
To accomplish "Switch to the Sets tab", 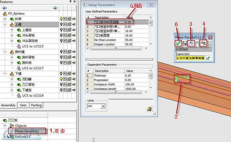I will 23,105.
